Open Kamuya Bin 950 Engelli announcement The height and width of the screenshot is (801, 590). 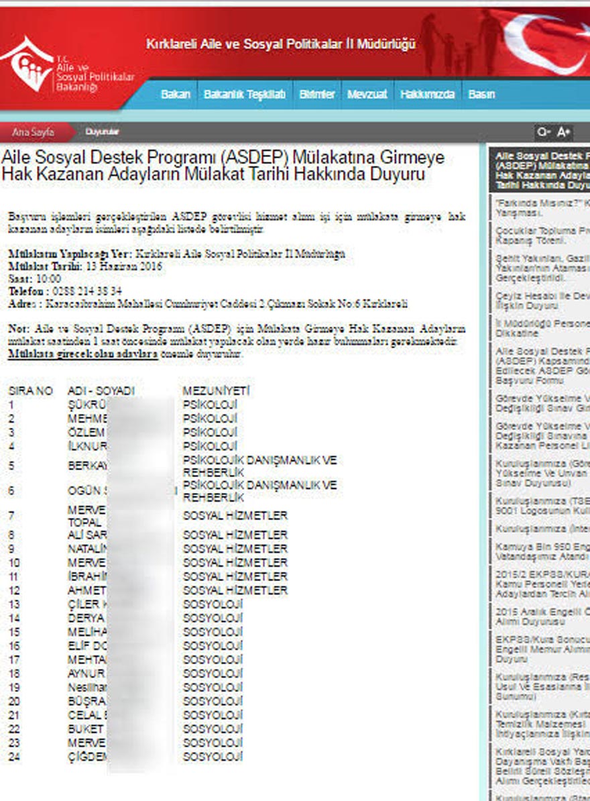point(540,551)
